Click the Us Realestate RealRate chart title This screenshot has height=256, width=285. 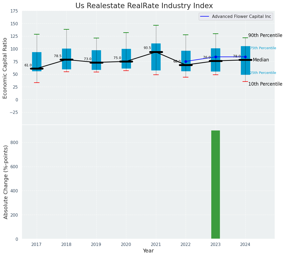(144, 6)
